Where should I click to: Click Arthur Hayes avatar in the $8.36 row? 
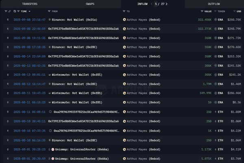pos(124,103)
